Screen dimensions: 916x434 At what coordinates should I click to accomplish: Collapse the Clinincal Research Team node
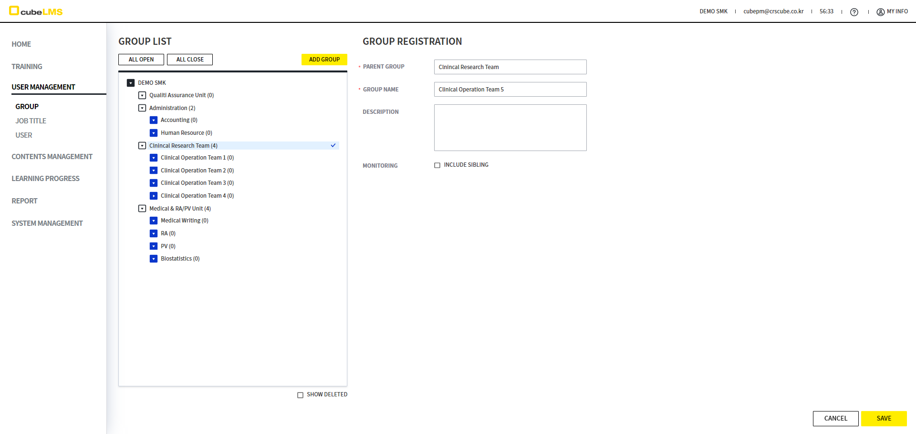click(142, 146)
